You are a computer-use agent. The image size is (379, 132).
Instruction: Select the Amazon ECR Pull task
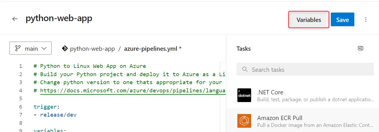click(302, 121)
